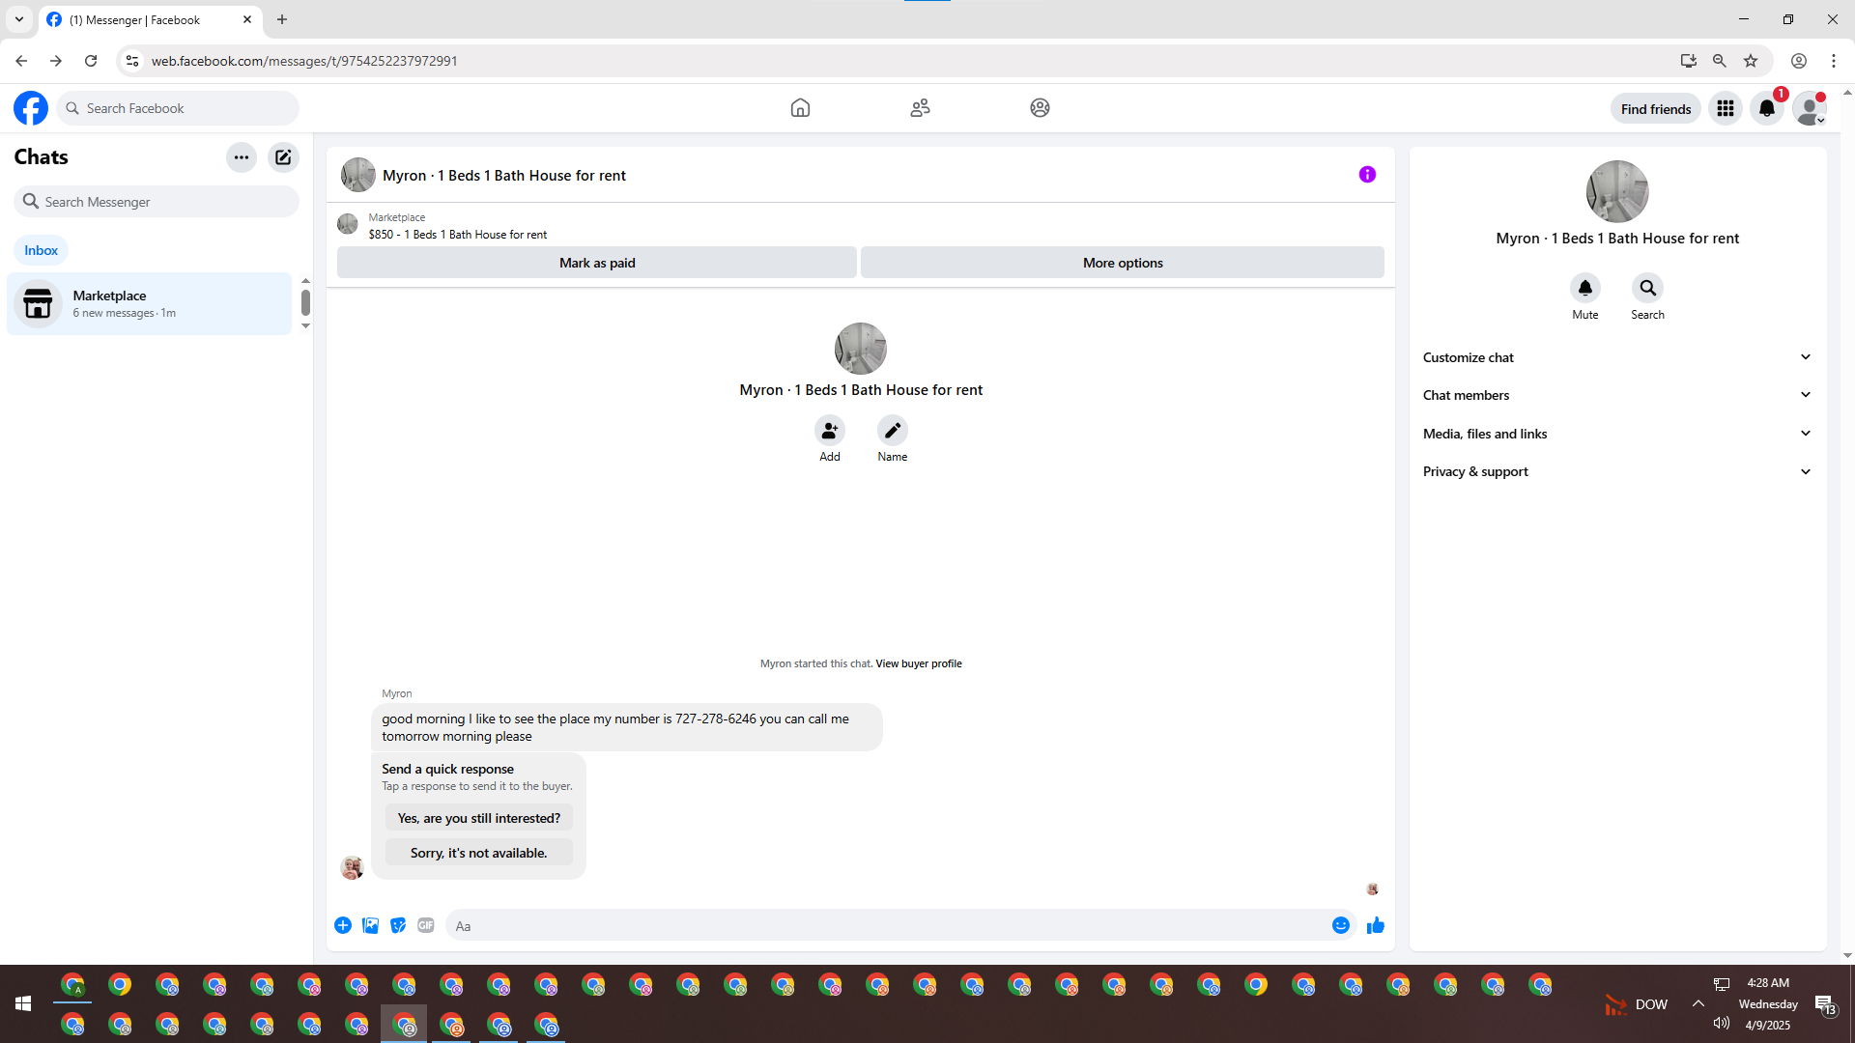Open the account profile avatar menu
Image resolution: width=1855 pixels, height=1043 pixels.
1809,108
